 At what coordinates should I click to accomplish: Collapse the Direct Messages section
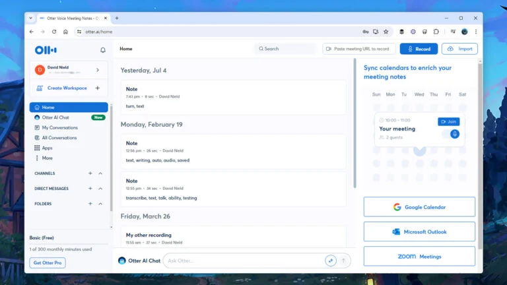[x=100, y=189]
